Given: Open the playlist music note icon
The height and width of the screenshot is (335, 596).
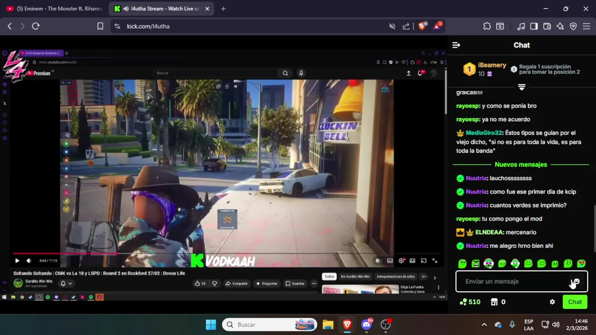Looking at the screenshot, I should coord(521,27).
